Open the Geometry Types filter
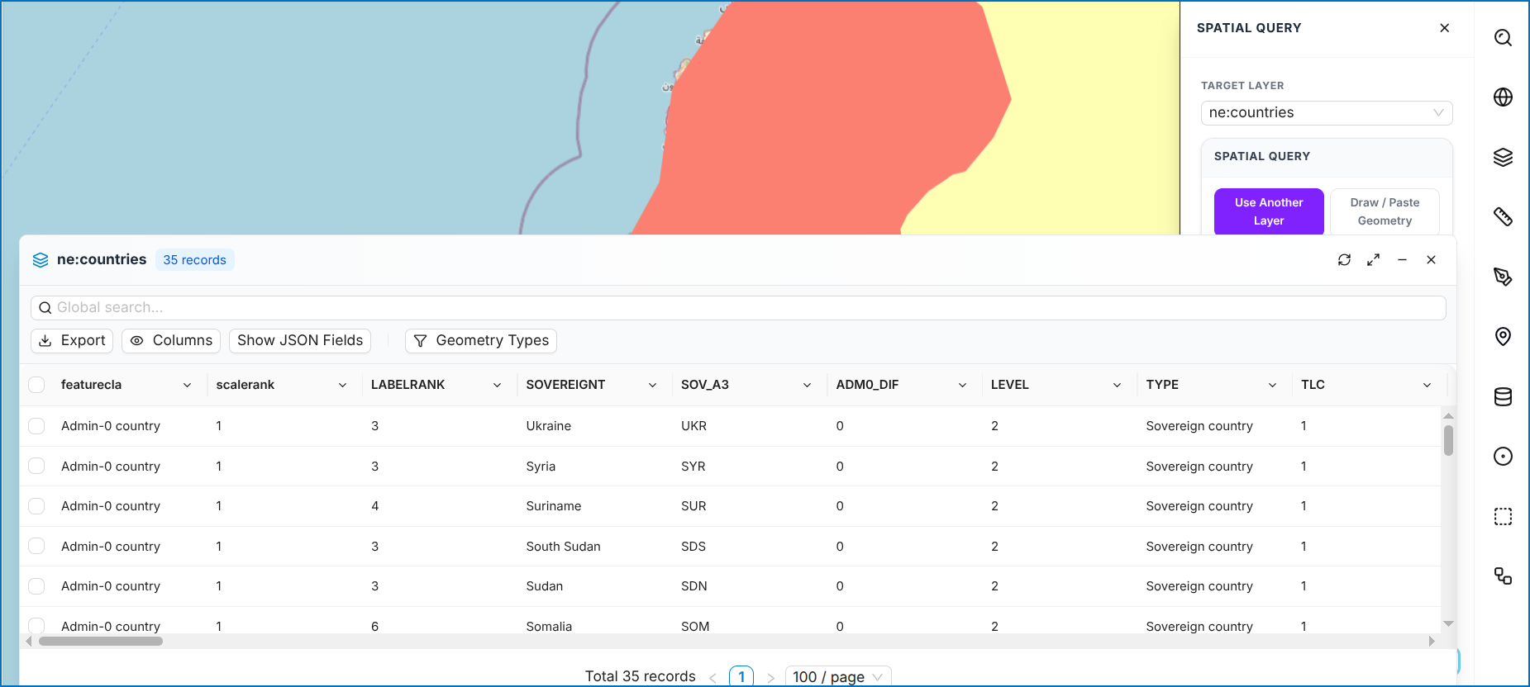1530x687 pixels. (481, 341)
